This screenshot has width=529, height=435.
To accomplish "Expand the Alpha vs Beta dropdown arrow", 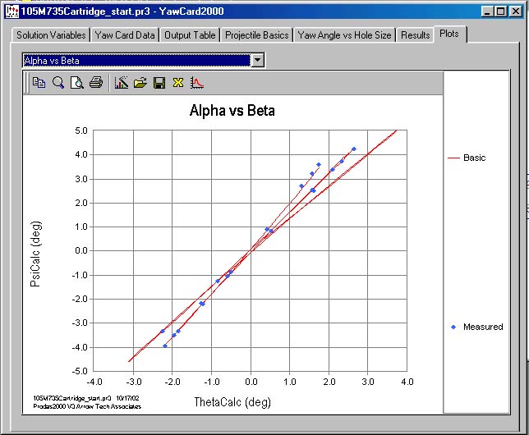I will (x=257, y=61).
